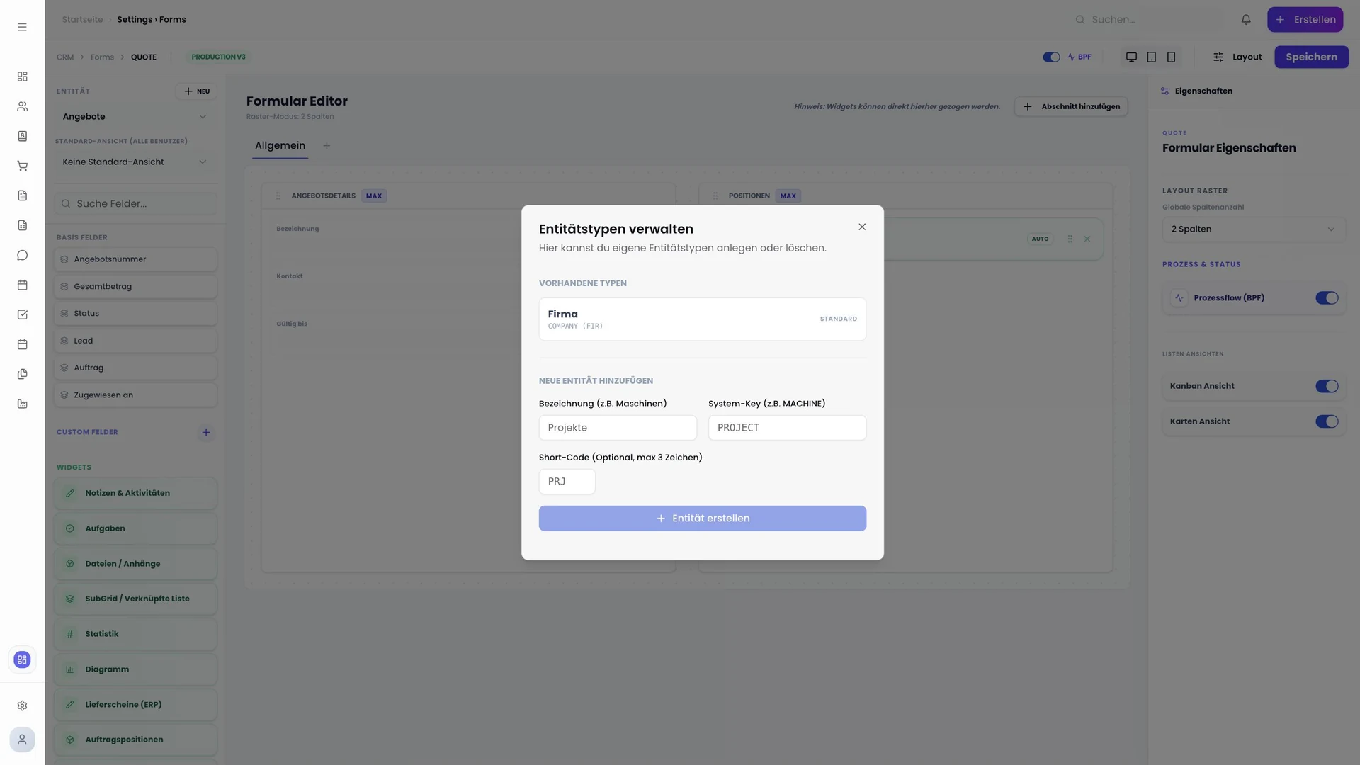The width and height of the screenshot is (1360, 765).
Task: Open the 2 Spalten column dropdown
Action: click(1254, 229)
